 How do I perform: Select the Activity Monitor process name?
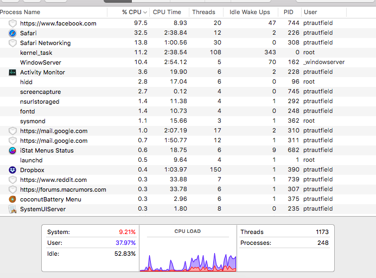[42, 72]
